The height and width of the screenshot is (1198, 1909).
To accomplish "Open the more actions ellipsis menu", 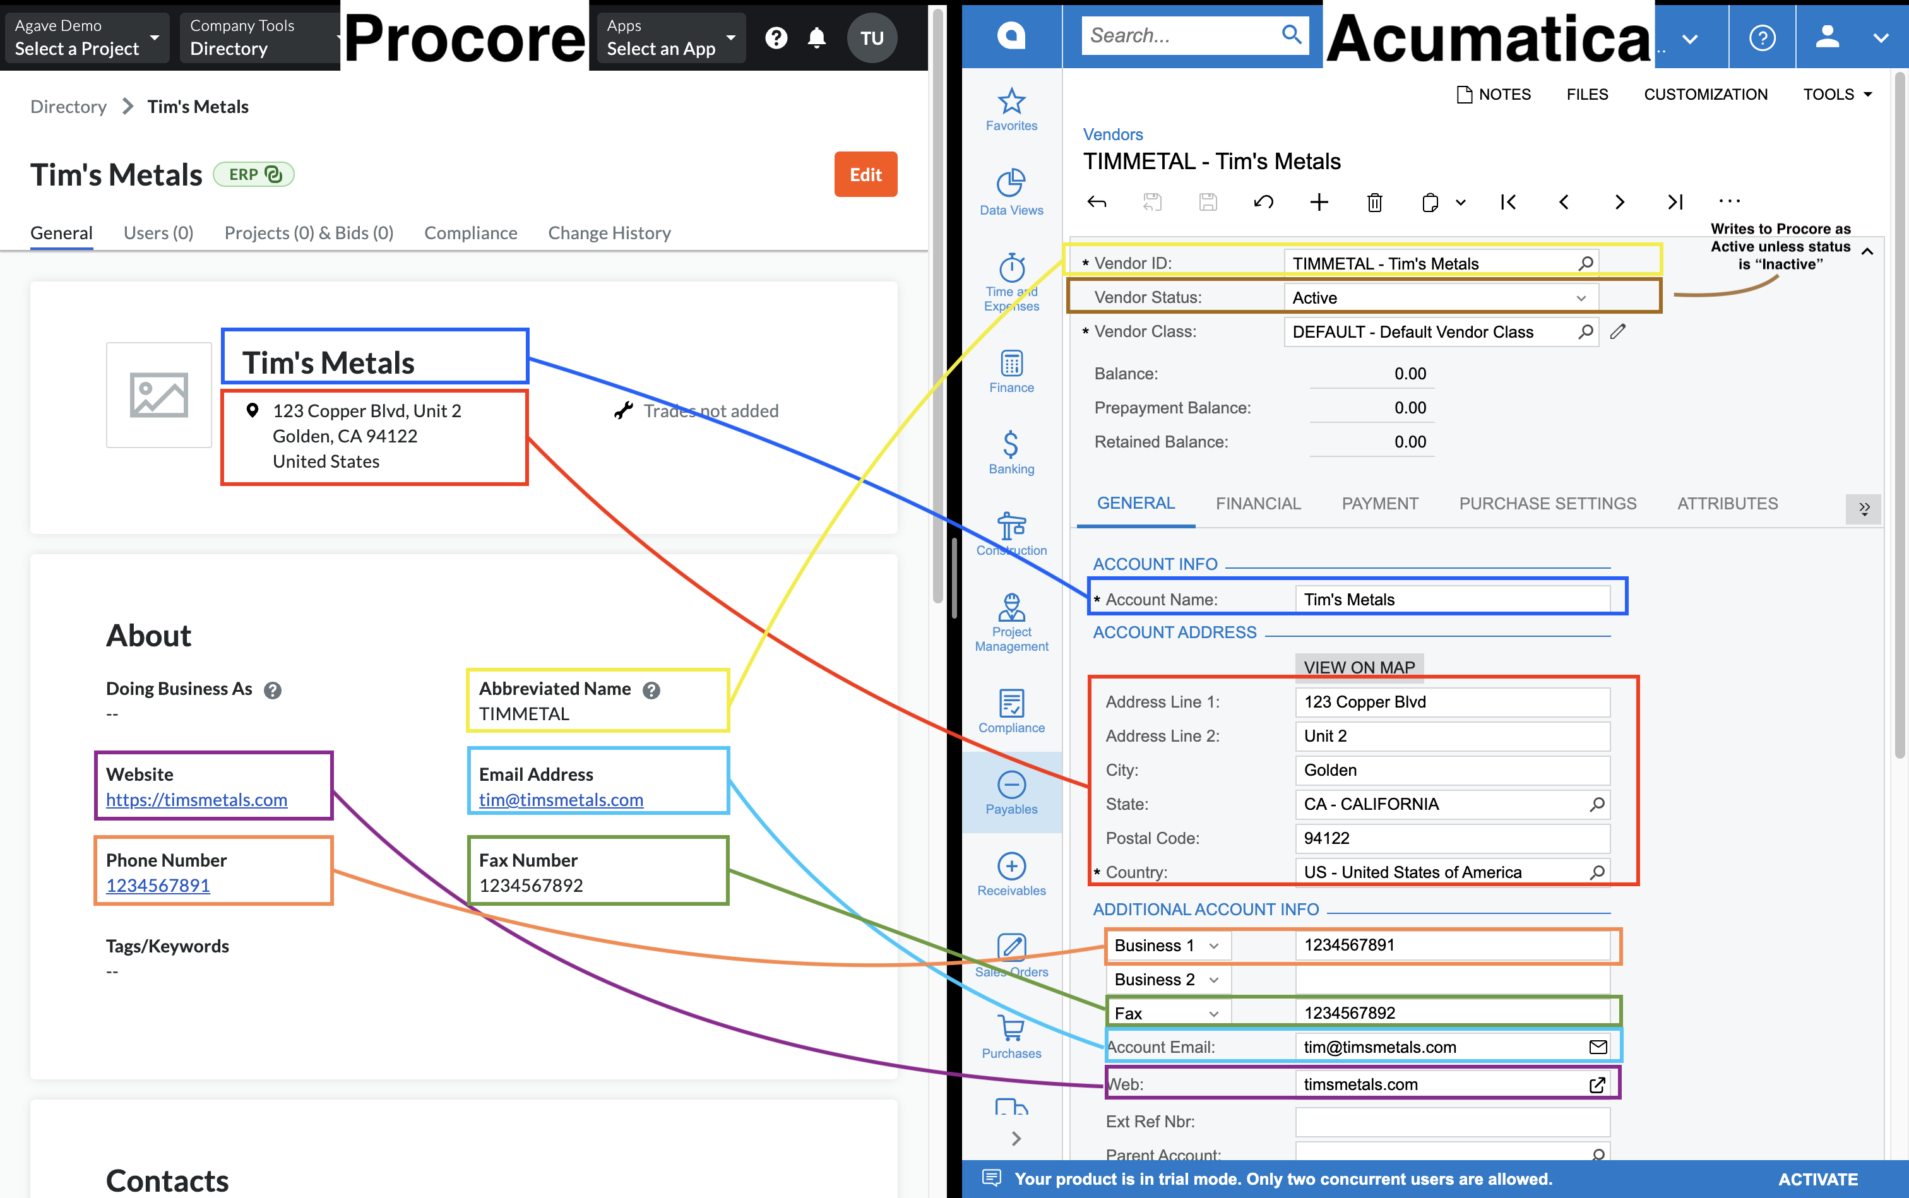I will coord(1729,201).
